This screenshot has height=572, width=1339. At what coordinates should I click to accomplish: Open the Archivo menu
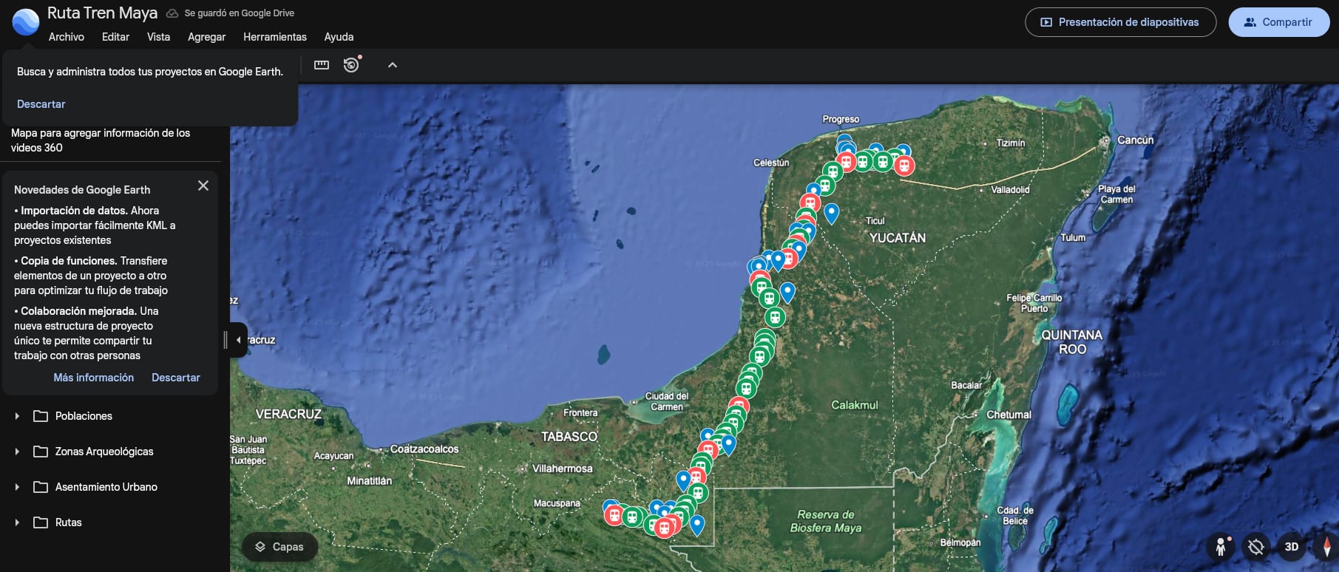67,37
